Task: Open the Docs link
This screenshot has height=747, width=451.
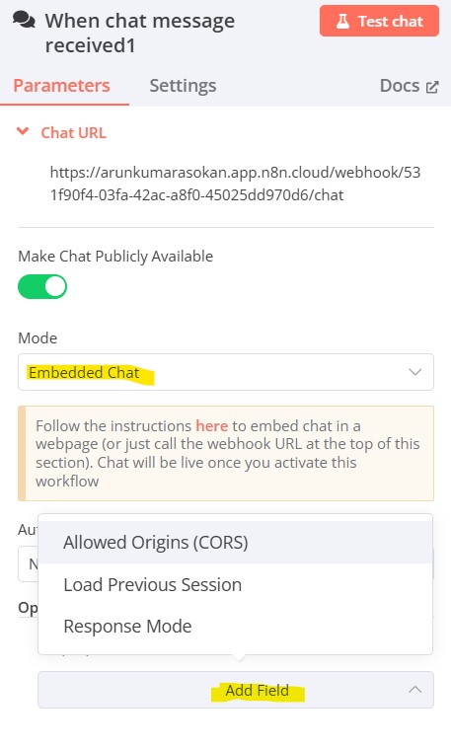Action: [409, 86]
